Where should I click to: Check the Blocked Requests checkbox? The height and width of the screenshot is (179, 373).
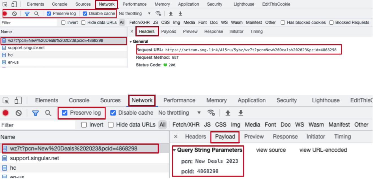point(331,23)
